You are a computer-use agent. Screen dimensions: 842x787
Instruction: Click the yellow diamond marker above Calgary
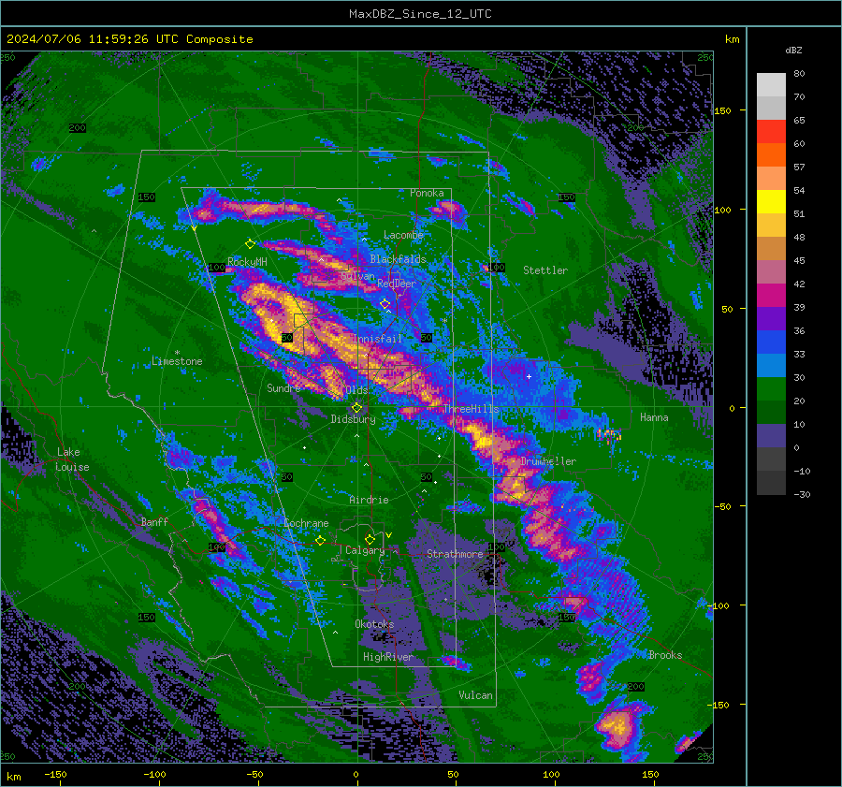click(370, 539)
